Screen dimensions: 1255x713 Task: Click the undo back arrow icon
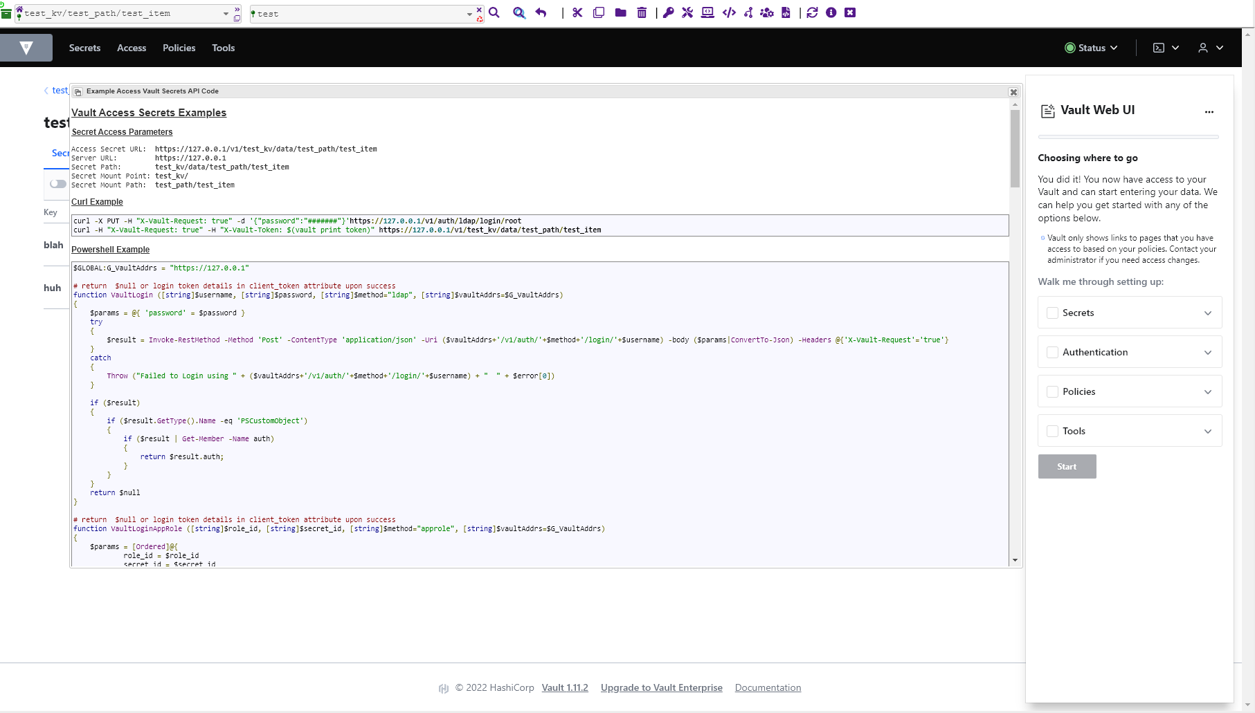coord(541,12)
